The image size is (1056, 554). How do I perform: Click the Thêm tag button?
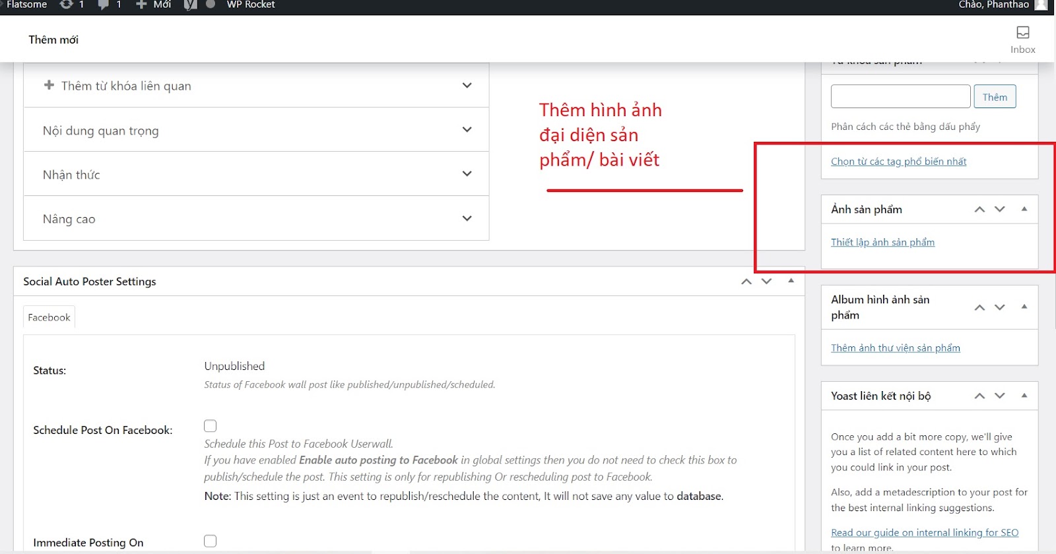995,97
